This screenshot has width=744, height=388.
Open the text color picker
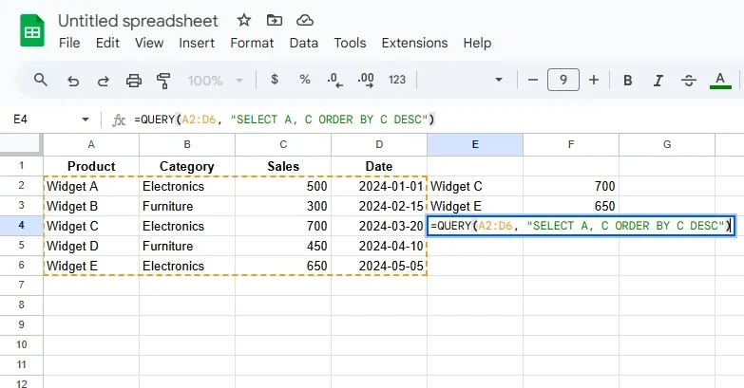pyautogui.click(x=720, y=81)
